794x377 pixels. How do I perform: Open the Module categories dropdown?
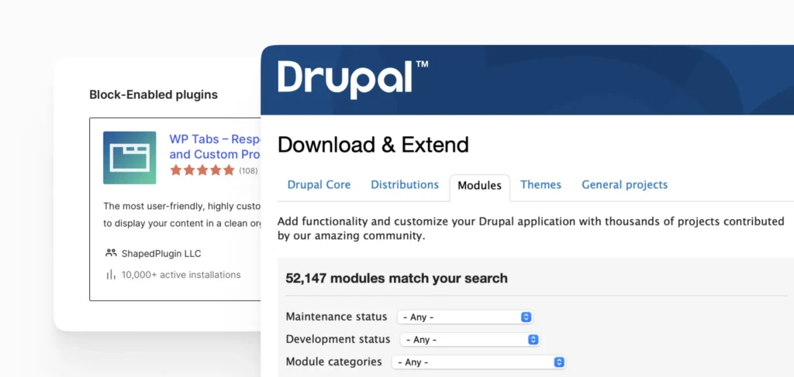tap(478, 362)
